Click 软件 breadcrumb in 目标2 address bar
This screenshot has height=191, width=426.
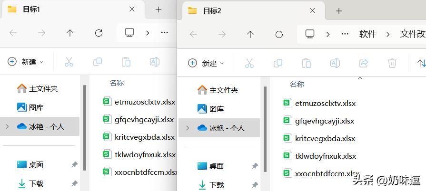click(368, 34)
